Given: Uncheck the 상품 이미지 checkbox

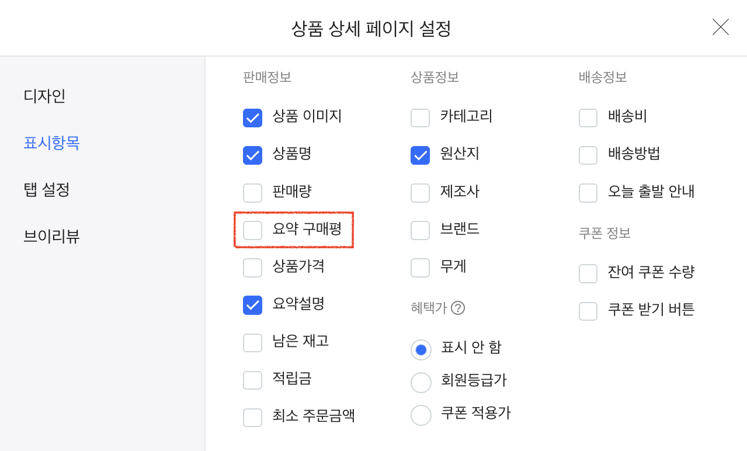Looking at the screenshot, I should click(252, 117).
